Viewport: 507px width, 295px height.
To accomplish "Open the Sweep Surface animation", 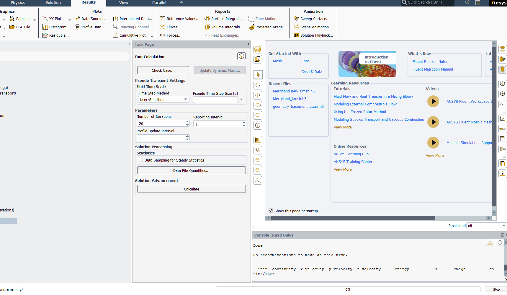I will (312, 19).
